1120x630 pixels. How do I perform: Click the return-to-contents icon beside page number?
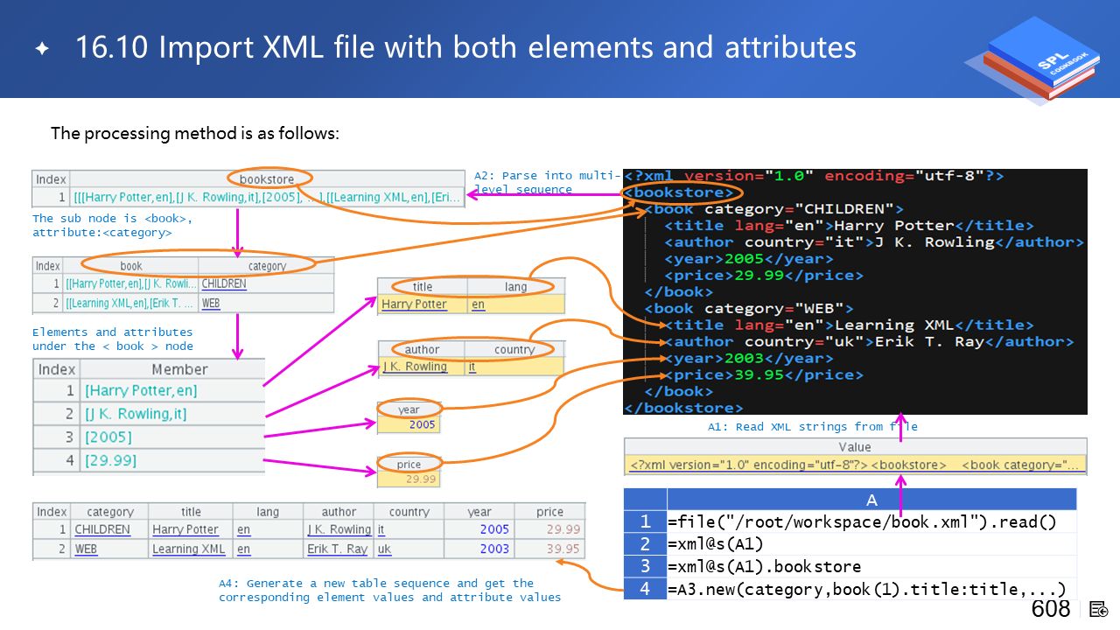click(x=1099, y=609)
